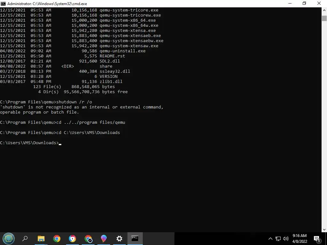Screen dimensions: 327x245
Task: Click the 400,384 file size value
Action: pyautogui.click(x=88, y=71)
